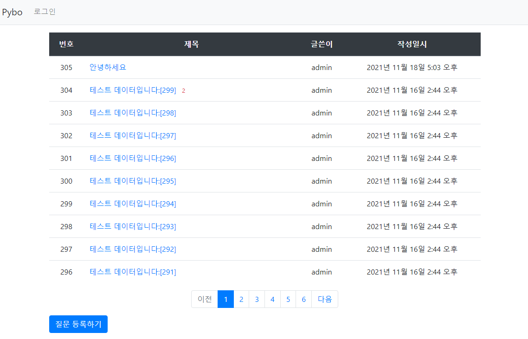Click the red answer count 2 badge

coord(184,91)
